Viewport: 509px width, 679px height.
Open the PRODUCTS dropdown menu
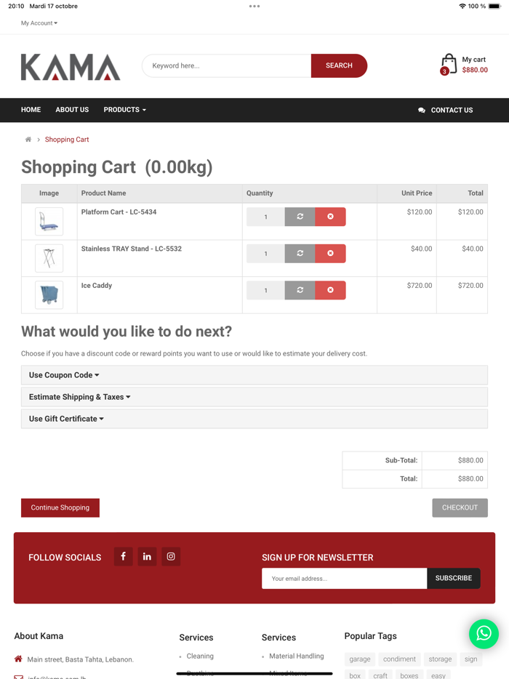(125, 110)
